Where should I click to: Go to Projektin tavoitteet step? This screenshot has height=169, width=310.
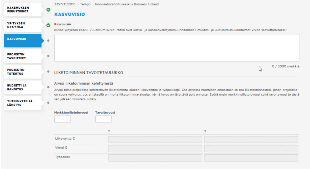click(x=23, y=56)
